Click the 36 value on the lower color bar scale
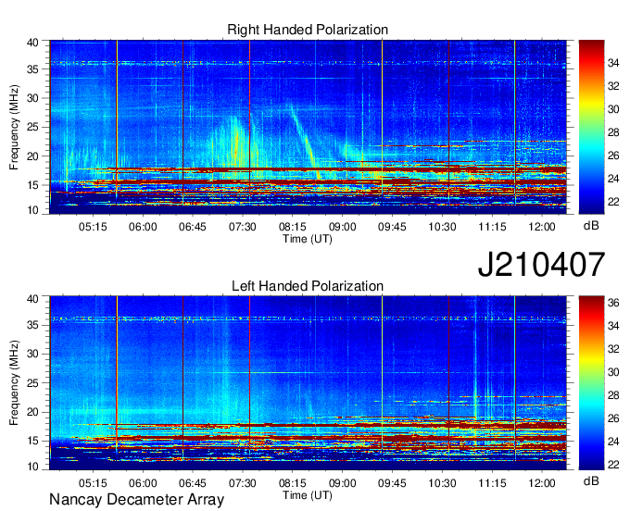Screen dimensions: 630x511 click(x=613, y=303)
